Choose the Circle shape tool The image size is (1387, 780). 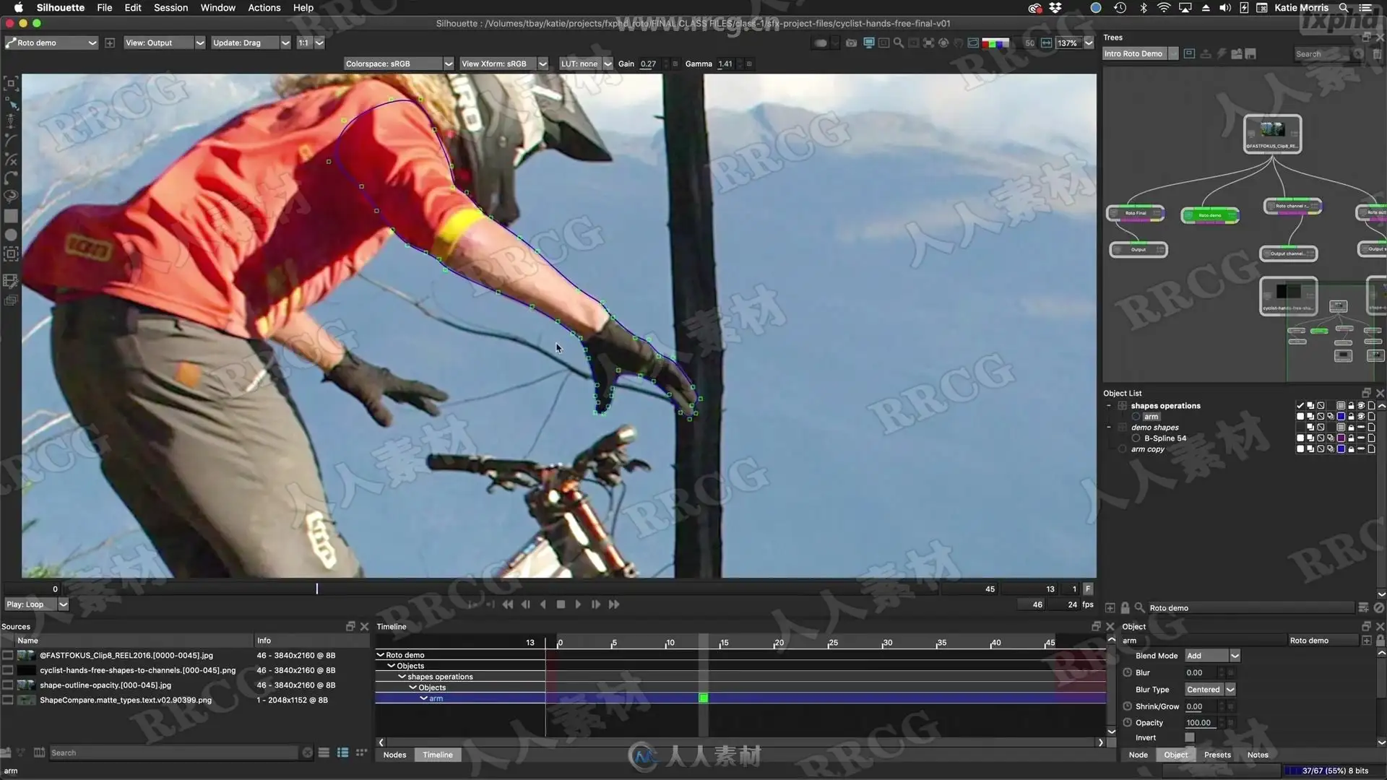tap(11, 235)
